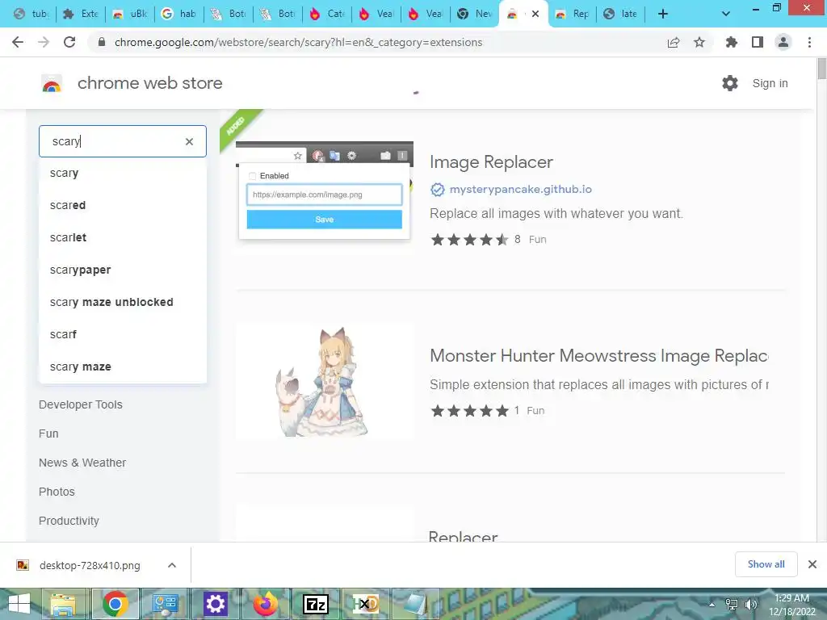The width and height of the screenshot is (827, 620).
Task: Select 'scary maze unblocked' suggestion
Action: (x=123, y=302)
